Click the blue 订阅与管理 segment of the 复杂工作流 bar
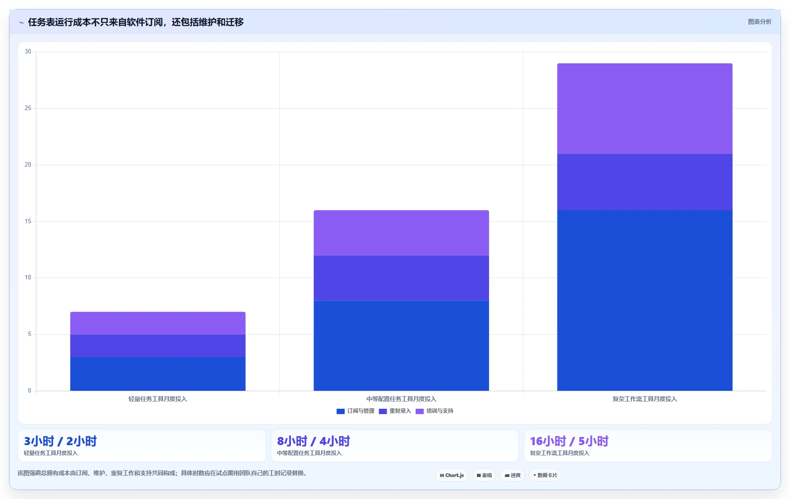Screen dimensions: 790x499 (x=644, y=300)
